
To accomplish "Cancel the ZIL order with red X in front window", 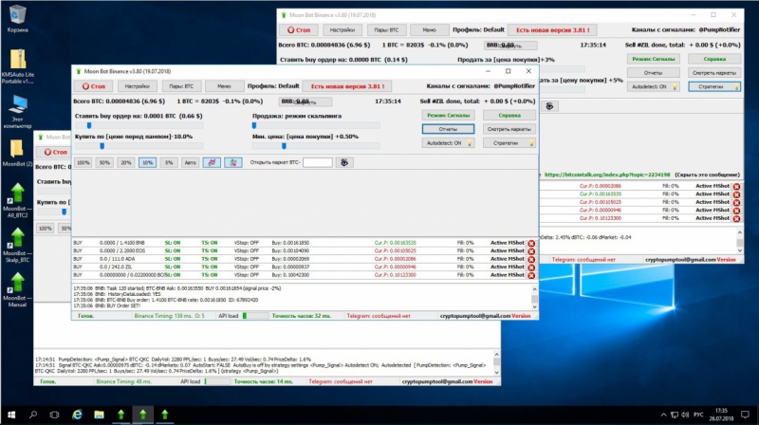I will point(531,268).
